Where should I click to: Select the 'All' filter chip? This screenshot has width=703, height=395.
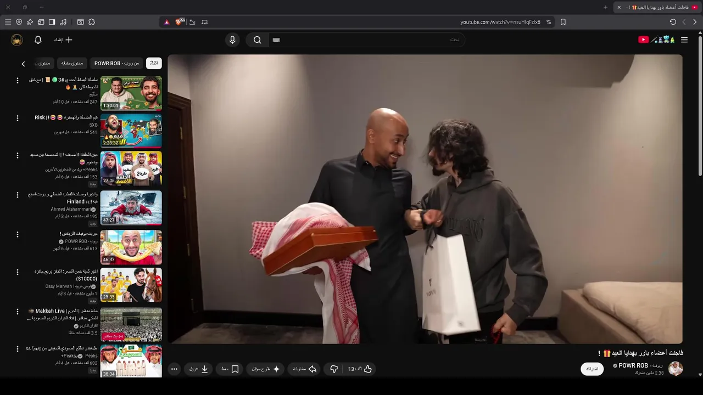[x=154, y=63]
